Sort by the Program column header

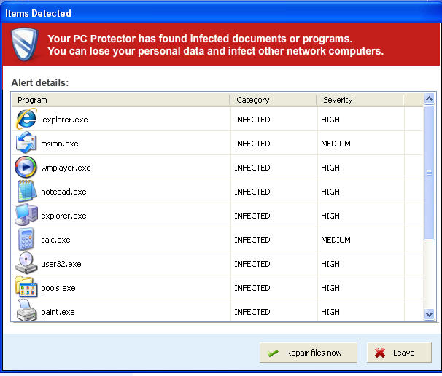click(x=120, y=100)
